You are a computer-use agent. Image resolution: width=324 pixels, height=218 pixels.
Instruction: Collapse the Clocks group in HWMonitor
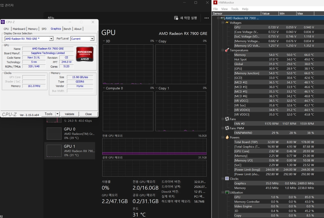(223, 178)
